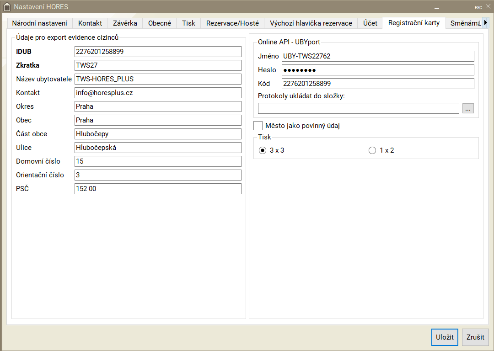Screen dimensions: 494x351
Task: Click the Protokoly folder path field
Action: click(358, 108)
